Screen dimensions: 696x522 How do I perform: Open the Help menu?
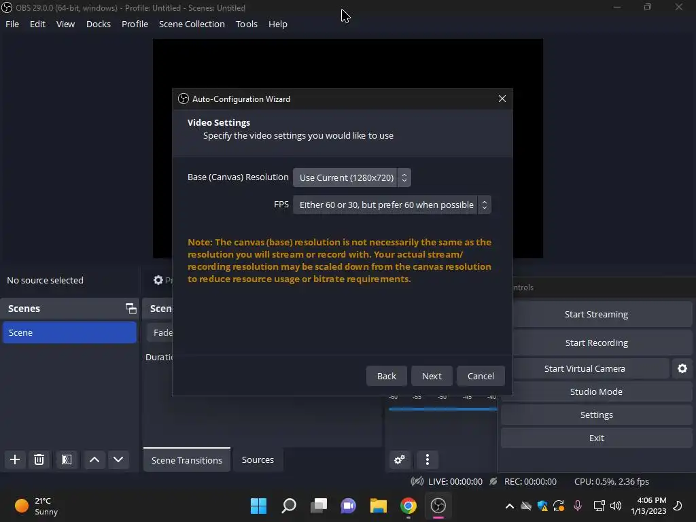(278, 24)
